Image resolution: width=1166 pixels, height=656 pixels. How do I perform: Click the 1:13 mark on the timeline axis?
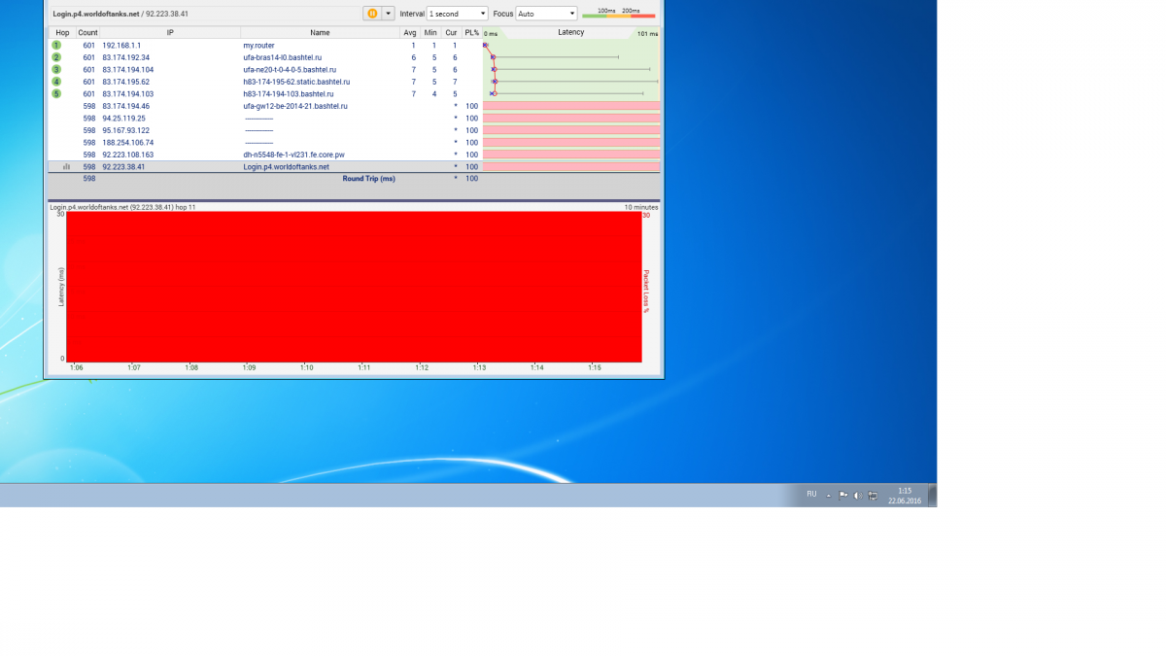(x=479, y=368)
